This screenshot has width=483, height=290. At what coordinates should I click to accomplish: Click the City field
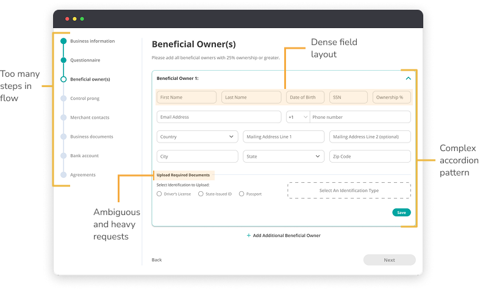197,157
